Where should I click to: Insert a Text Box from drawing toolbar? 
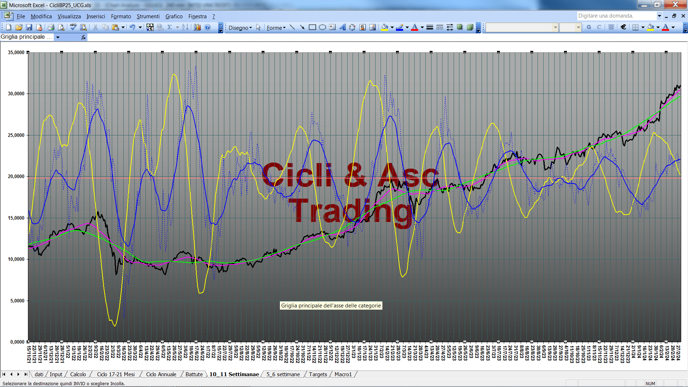(x=333, y=27)
